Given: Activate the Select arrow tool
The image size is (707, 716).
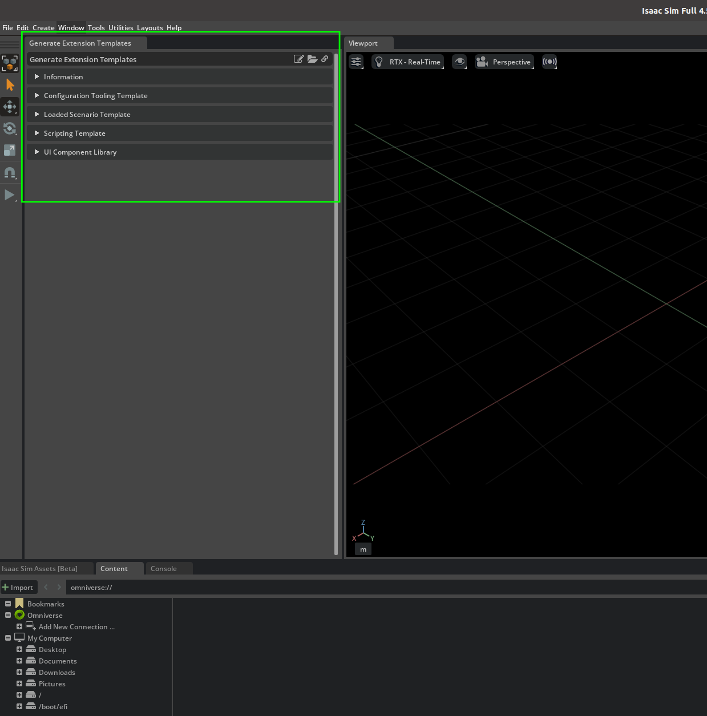Looking at the screenshot, I should (10, 85).
